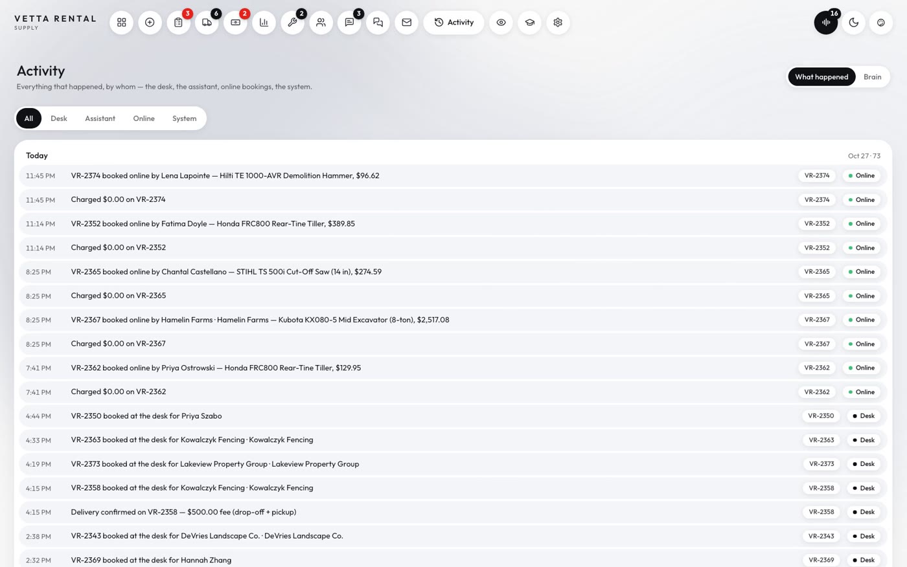Open VR-2374 tag on the Lena Lapointe row
The width and height of the screenshot is (907, 567).
tap(817, 175)
